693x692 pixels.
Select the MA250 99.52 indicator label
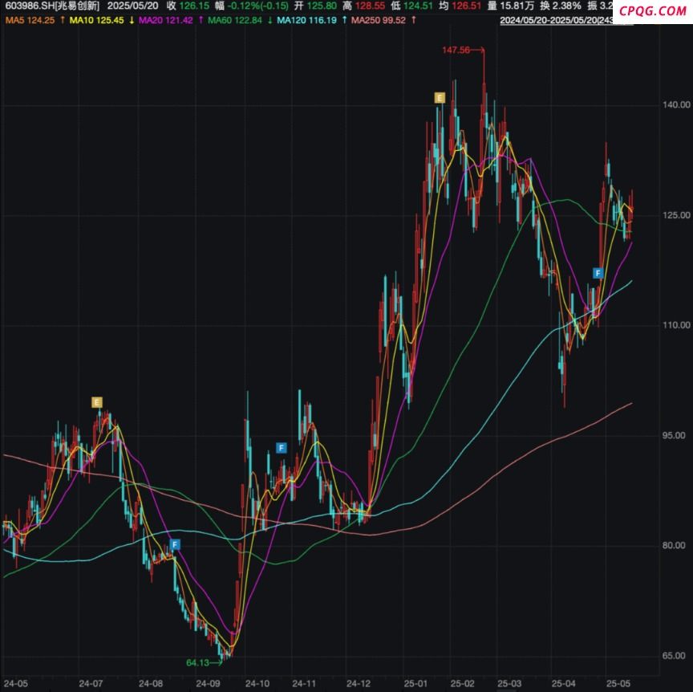[379, 20]
